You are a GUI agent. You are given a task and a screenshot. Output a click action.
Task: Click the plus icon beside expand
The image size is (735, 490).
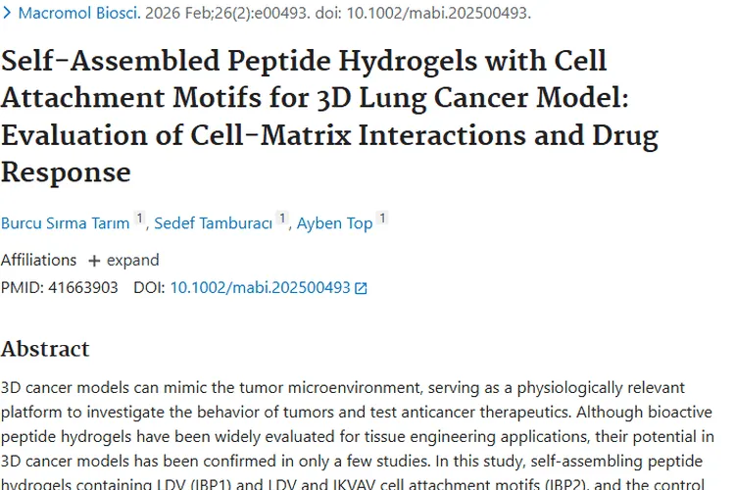[94, 261]
